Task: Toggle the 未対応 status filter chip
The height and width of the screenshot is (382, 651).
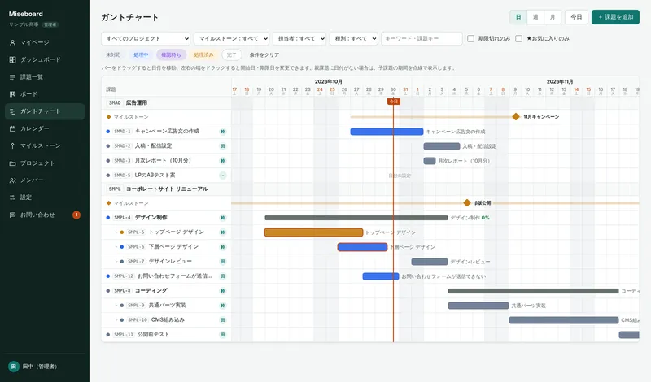Action: click(113, 54)
